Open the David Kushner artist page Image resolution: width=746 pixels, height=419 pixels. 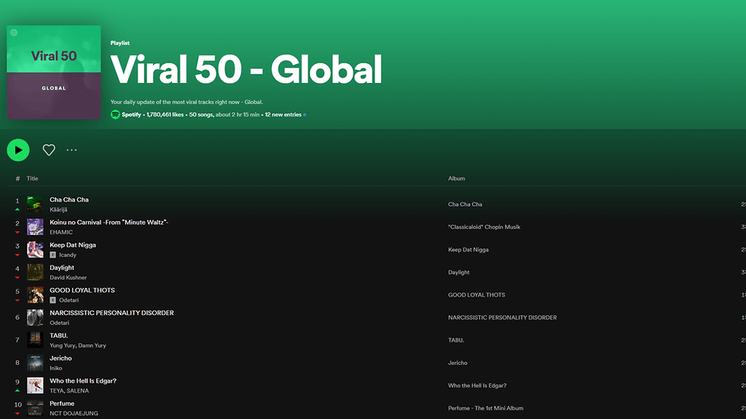click(x=67, y=277)
